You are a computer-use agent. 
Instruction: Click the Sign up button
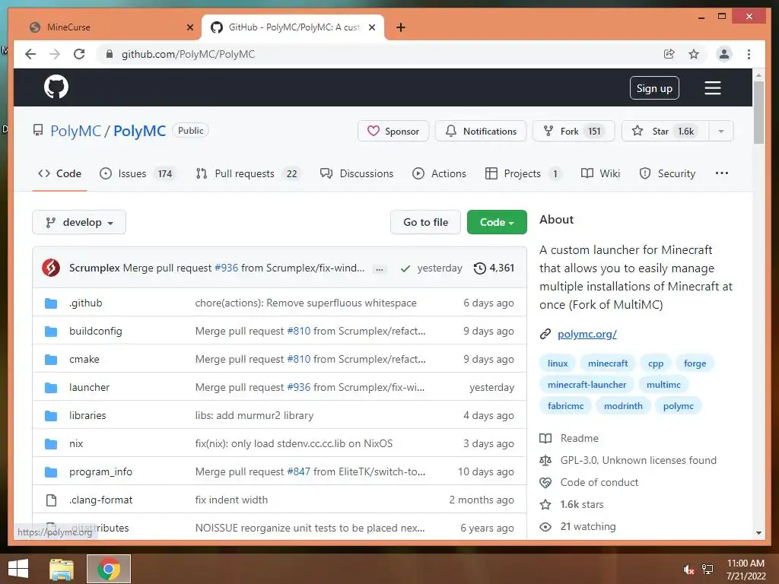click(654, 88)
